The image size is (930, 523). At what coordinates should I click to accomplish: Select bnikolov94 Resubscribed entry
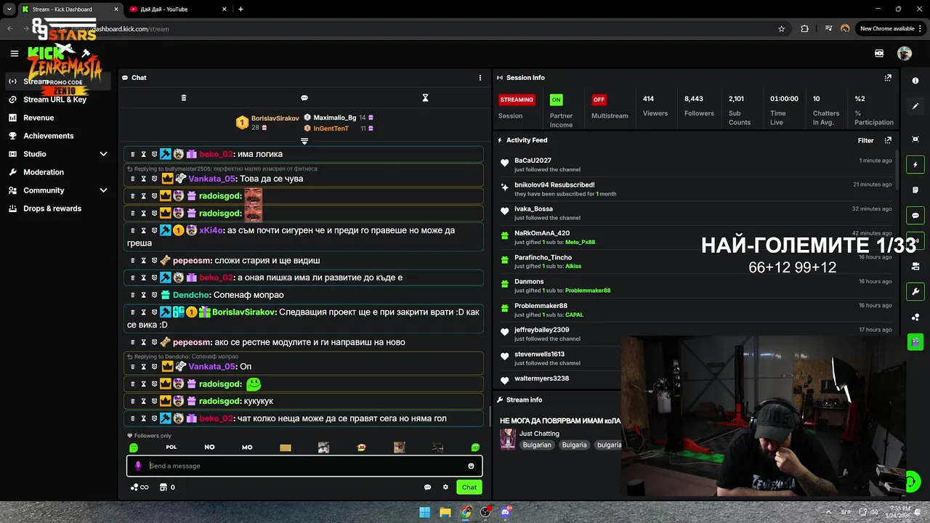(x=696, y=189)
